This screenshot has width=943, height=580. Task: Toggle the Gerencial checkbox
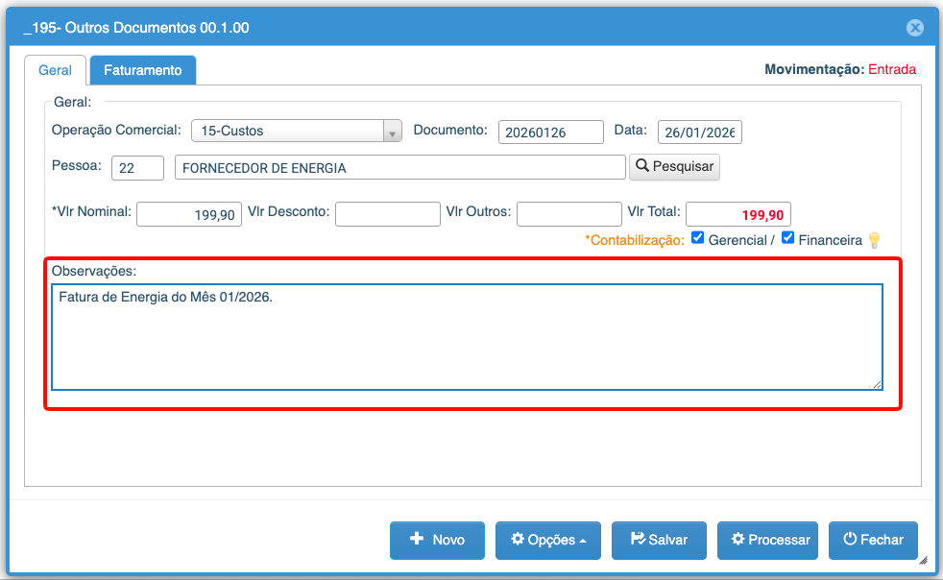(x=698, y=238)
